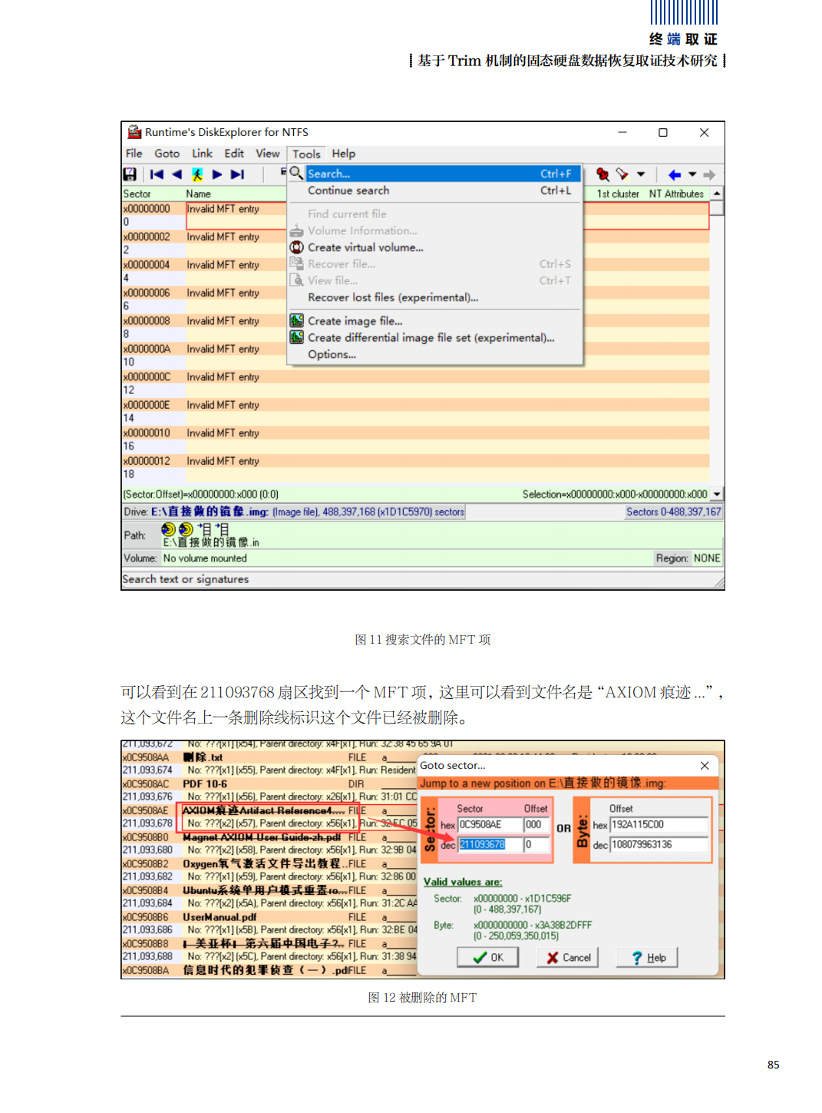Viewport: 822px width, 1113px height.
Task: Choose Search... in Tools menu
Action: pos(434,174)
